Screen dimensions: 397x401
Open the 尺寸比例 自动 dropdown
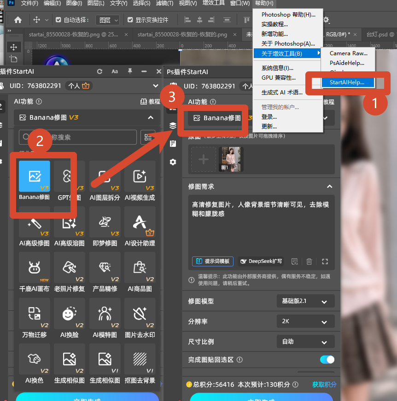306,342
